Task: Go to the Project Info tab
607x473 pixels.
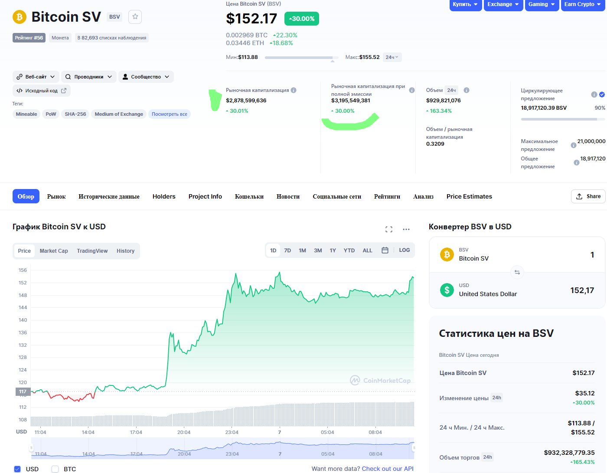Action: pos(205,196)
